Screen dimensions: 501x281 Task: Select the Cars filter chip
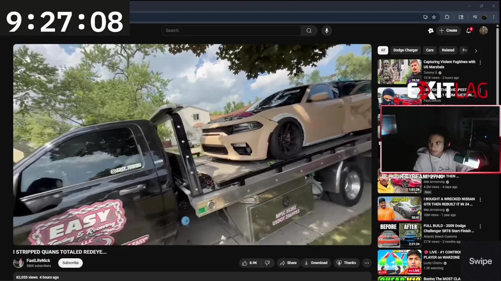430,50
